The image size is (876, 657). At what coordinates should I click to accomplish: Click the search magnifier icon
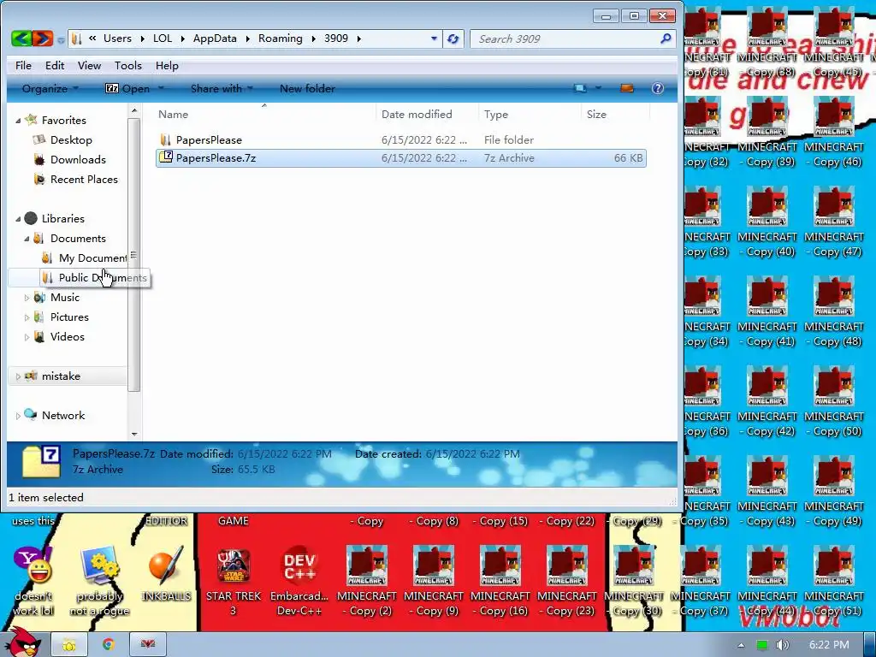666,38
